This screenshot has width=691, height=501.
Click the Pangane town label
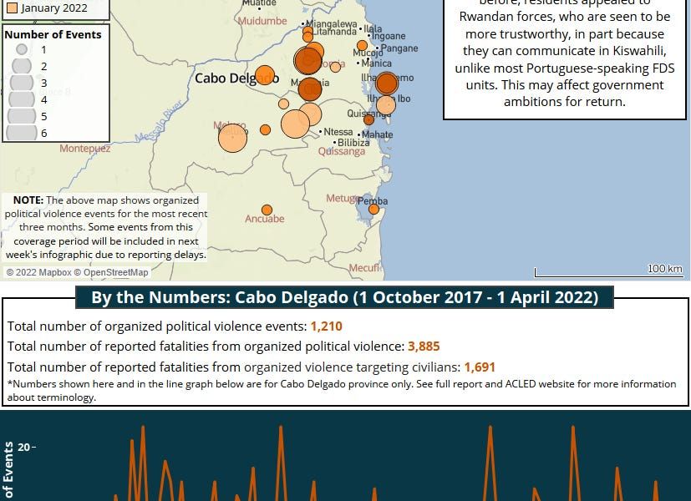[399, 48]
